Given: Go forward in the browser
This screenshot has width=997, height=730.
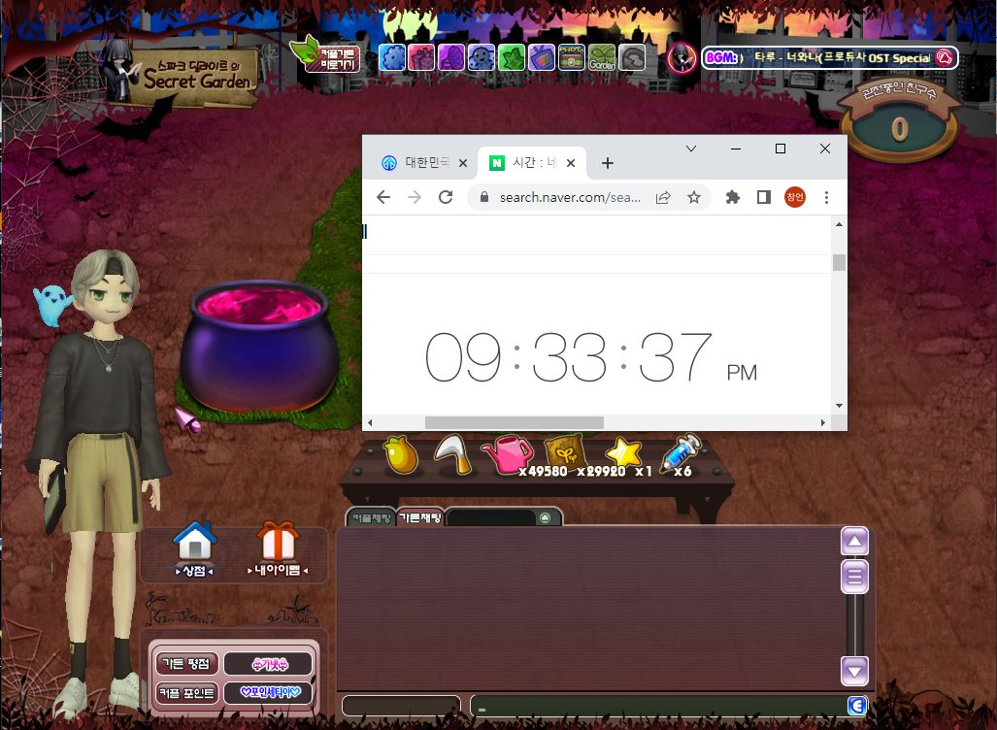Looking at the screenshot, I should (x=415, y=197).
